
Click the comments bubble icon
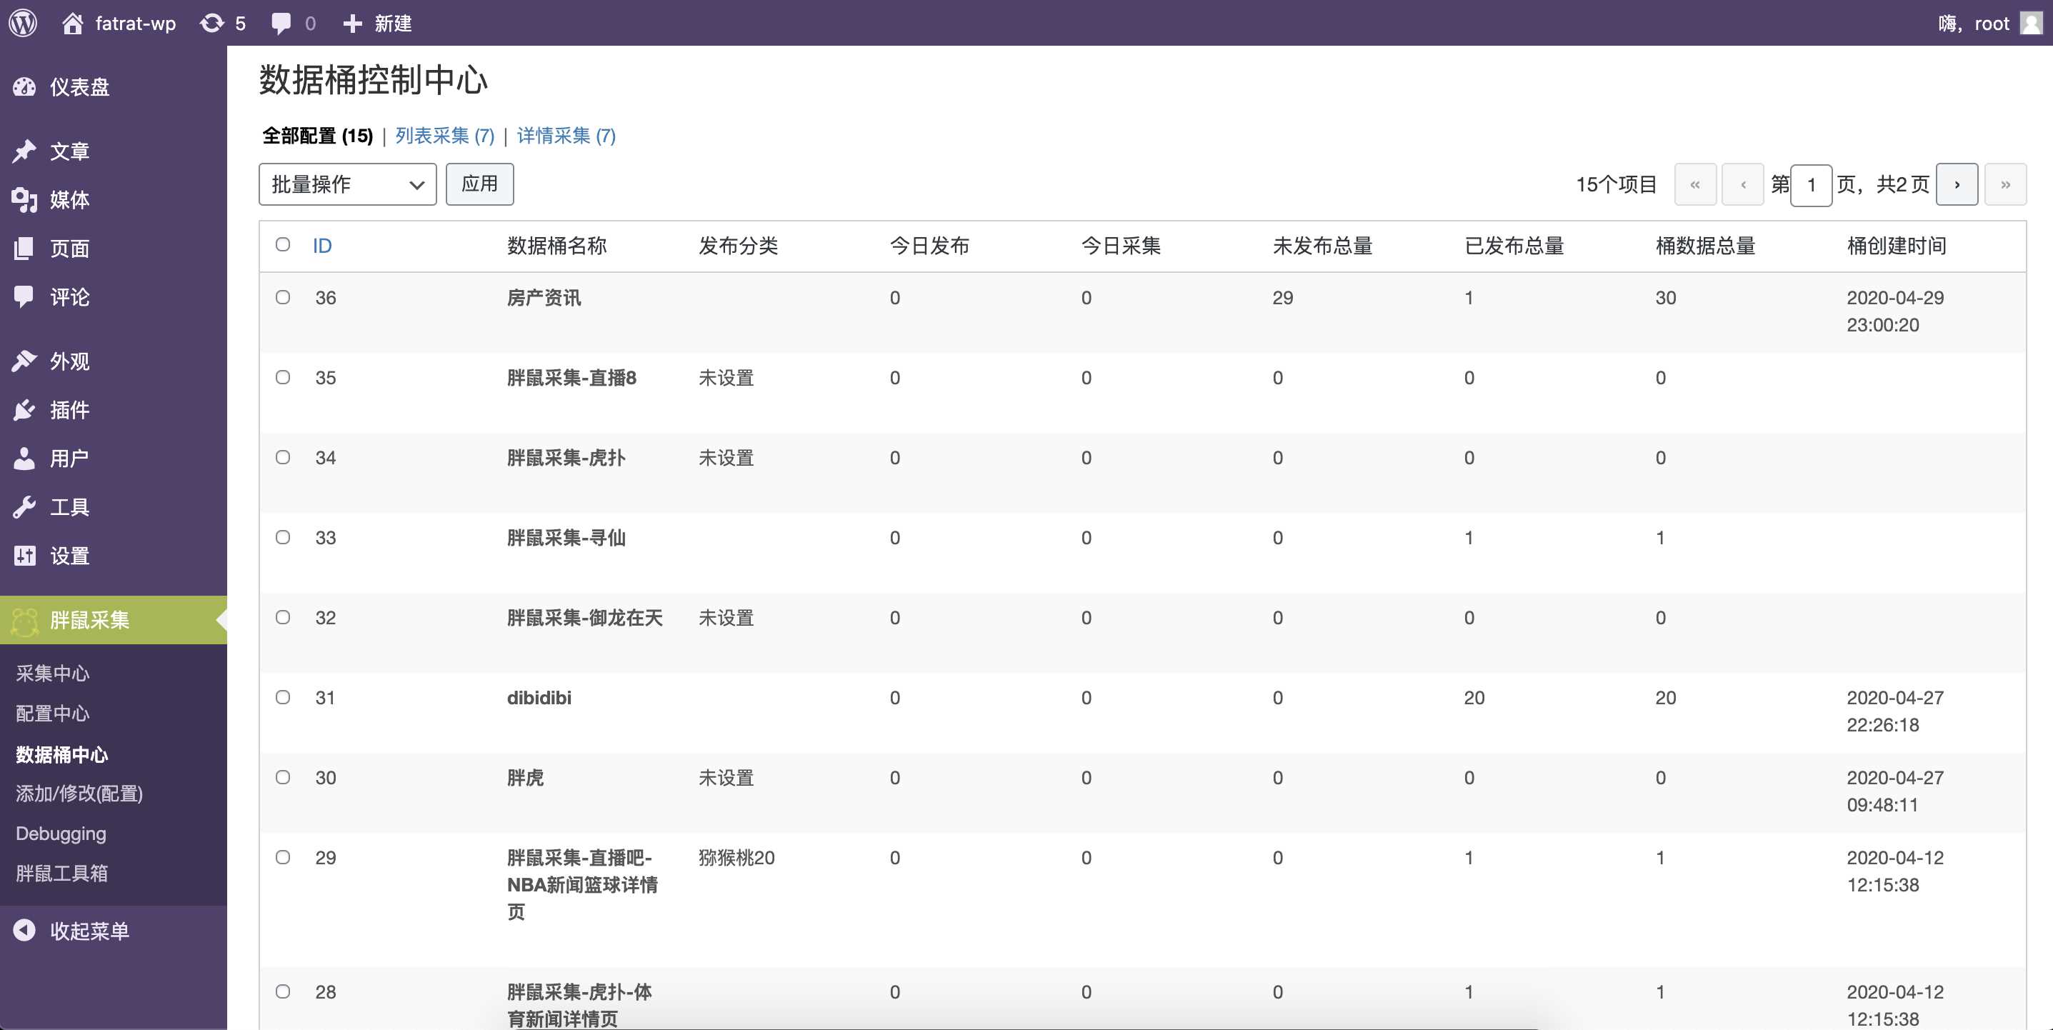click(281, 22)
